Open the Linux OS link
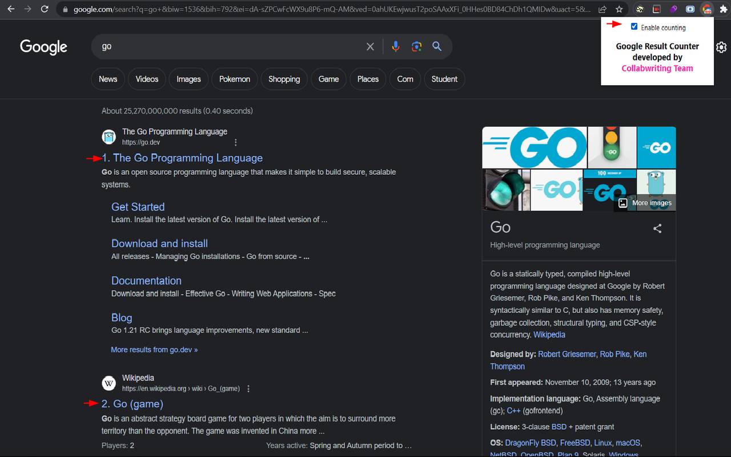 coord(603,443)
